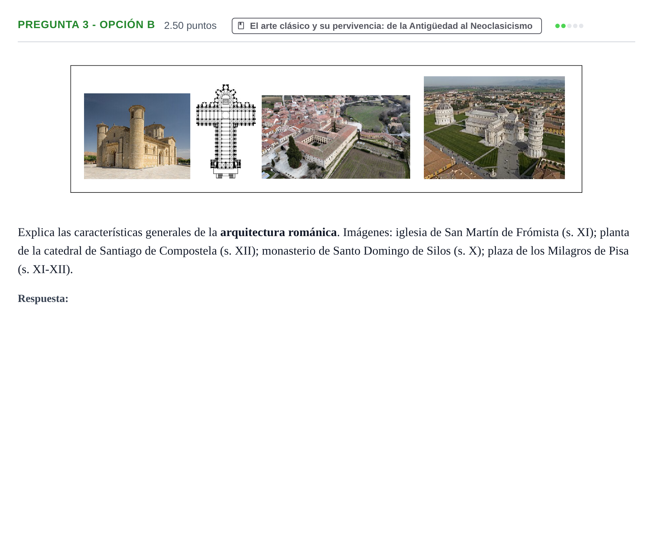653x541 pixels.
Task: Click the book icon in the topic tag
Action: pyautogui.click(x=241, y=26)
